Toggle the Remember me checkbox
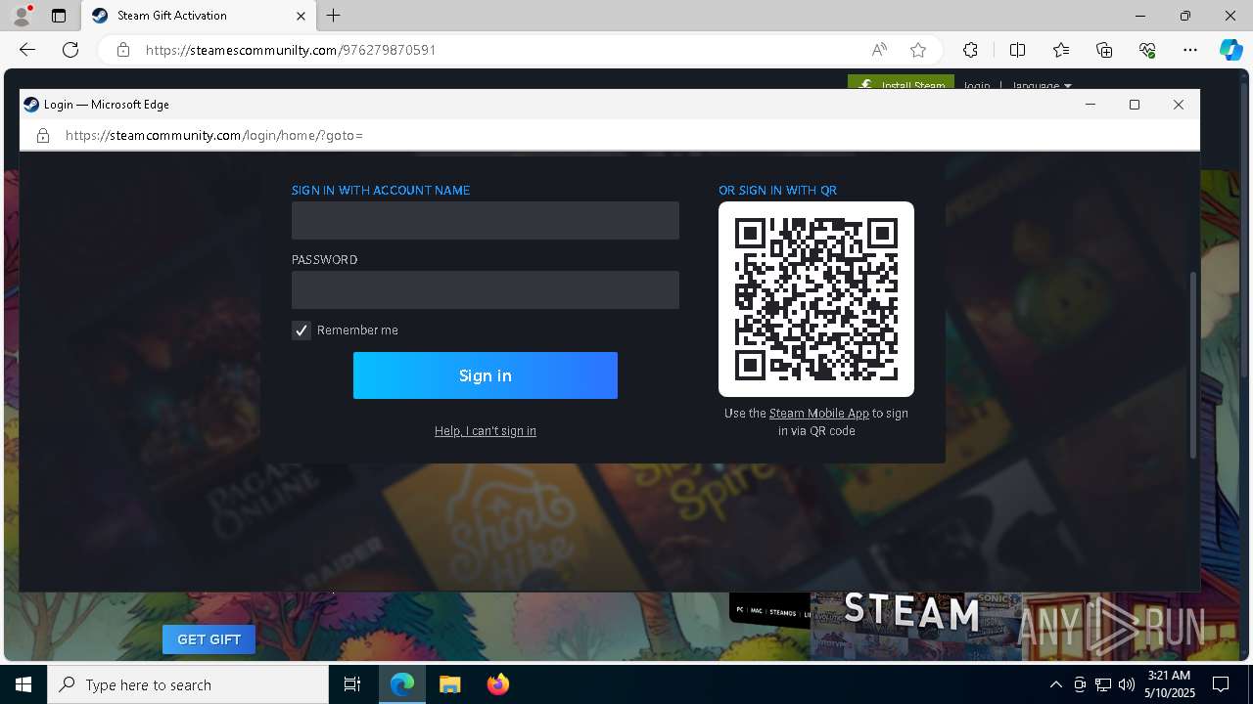 point(302,330)
